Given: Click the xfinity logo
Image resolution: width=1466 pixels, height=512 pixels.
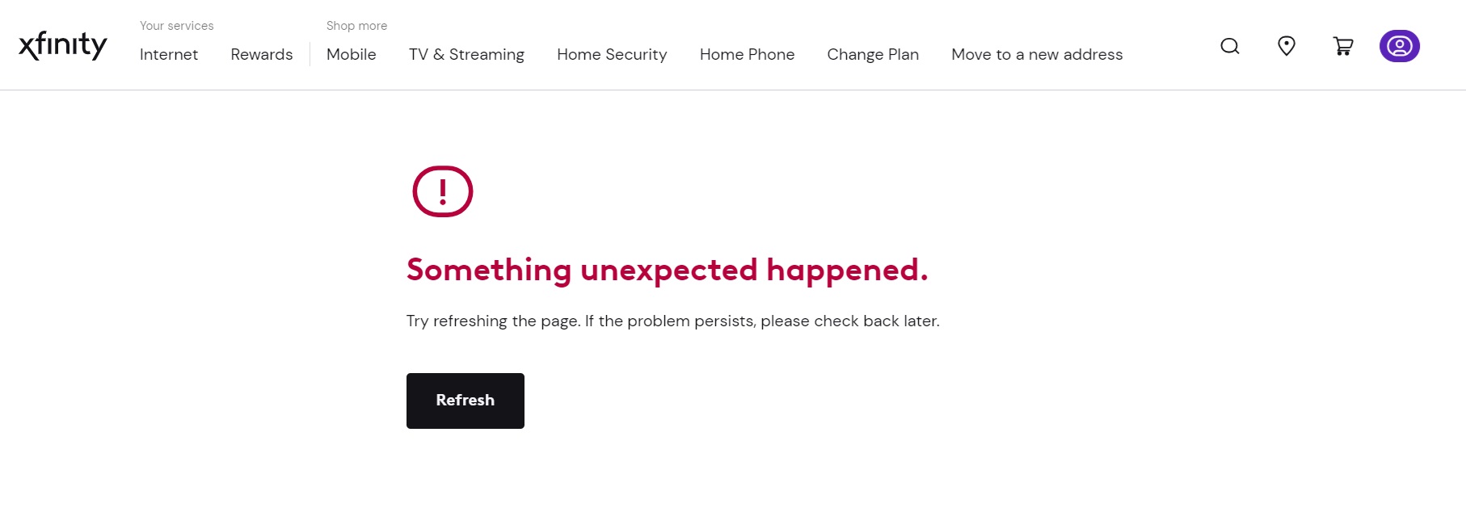Looking at the screenshot, I should pos(63,45).
